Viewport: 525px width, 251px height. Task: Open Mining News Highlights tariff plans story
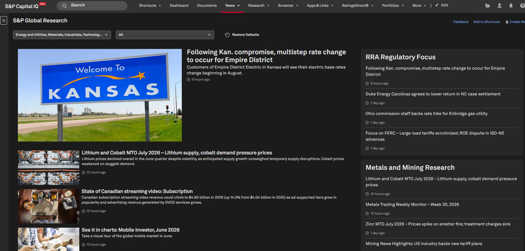424,244
